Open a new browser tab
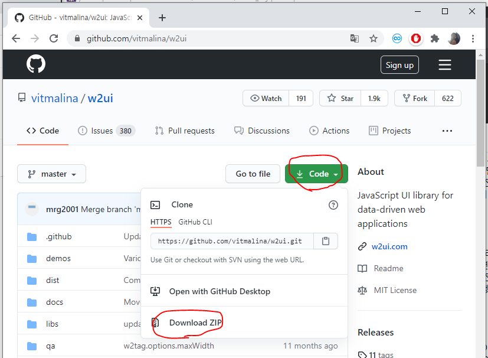Screen dimensions: 488x358 point(162,18)
